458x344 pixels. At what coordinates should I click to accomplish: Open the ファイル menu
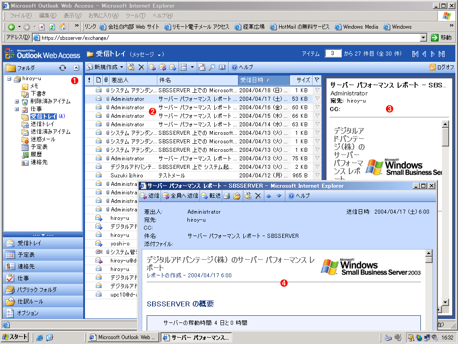(21, 16)
